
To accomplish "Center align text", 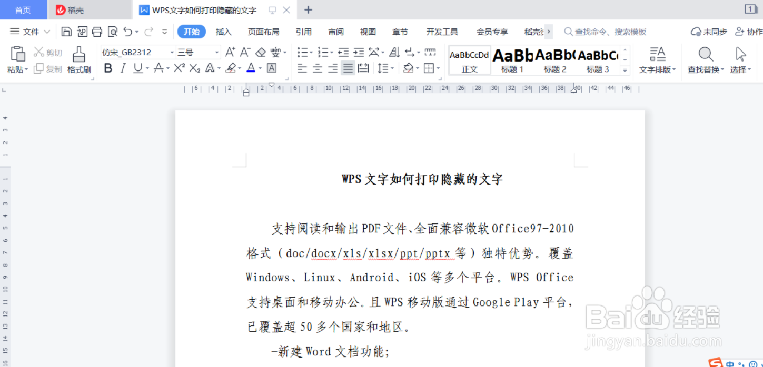I will click(x=318, y=68).
